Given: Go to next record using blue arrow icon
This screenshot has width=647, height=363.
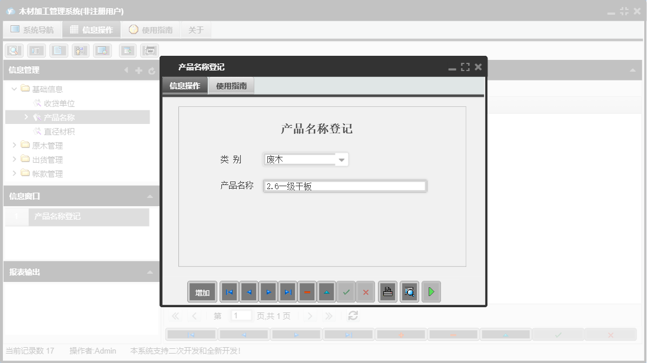Looking at the screenshot, I should point(269,291).
